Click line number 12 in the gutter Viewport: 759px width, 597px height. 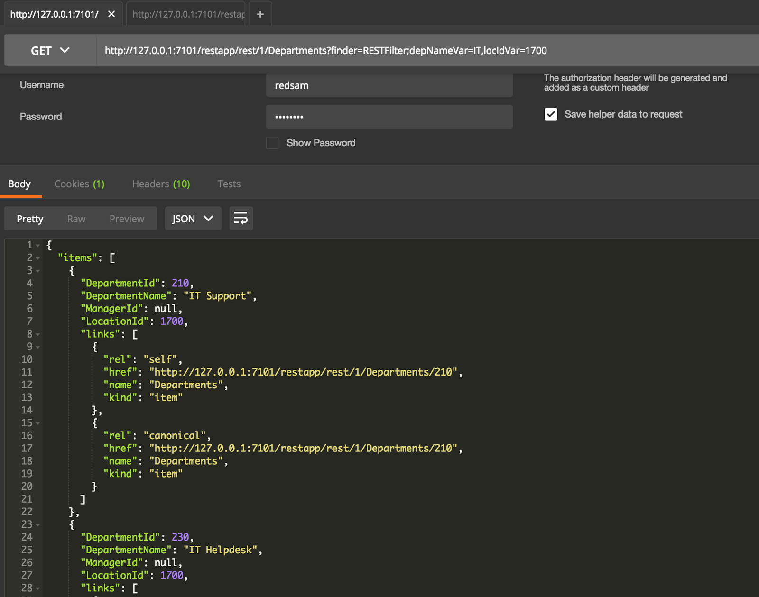point(27,385)
